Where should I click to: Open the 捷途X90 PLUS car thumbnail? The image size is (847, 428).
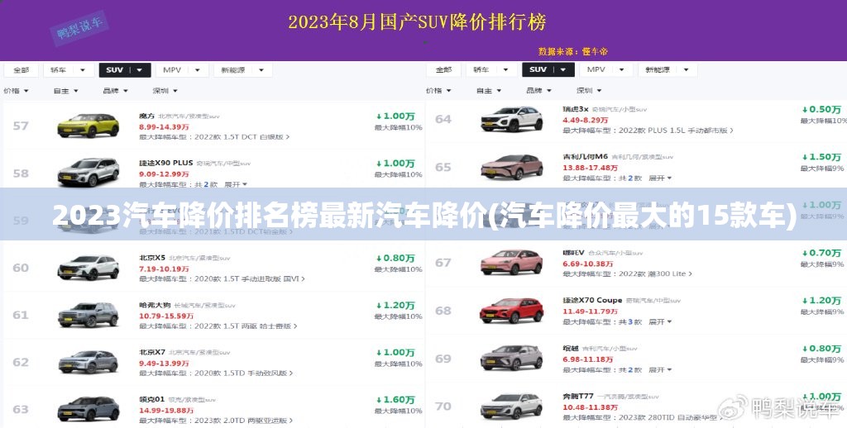tap(88, 172)
